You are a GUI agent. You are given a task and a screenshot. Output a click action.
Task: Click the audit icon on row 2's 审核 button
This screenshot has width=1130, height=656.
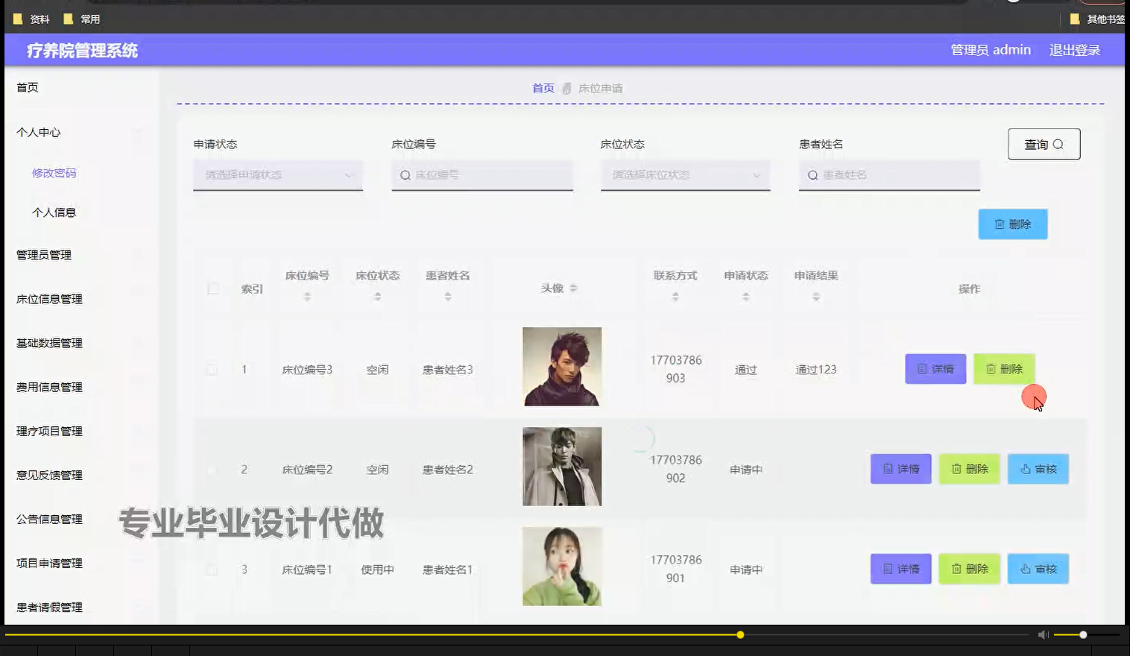tap(1027, 469)
